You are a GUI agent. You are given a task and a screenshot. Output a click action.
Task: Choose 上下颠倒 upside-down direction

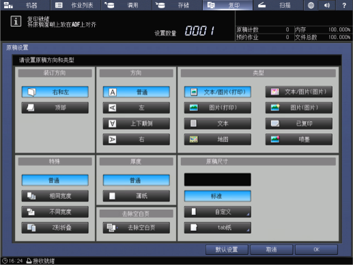(x=137, y=124)
